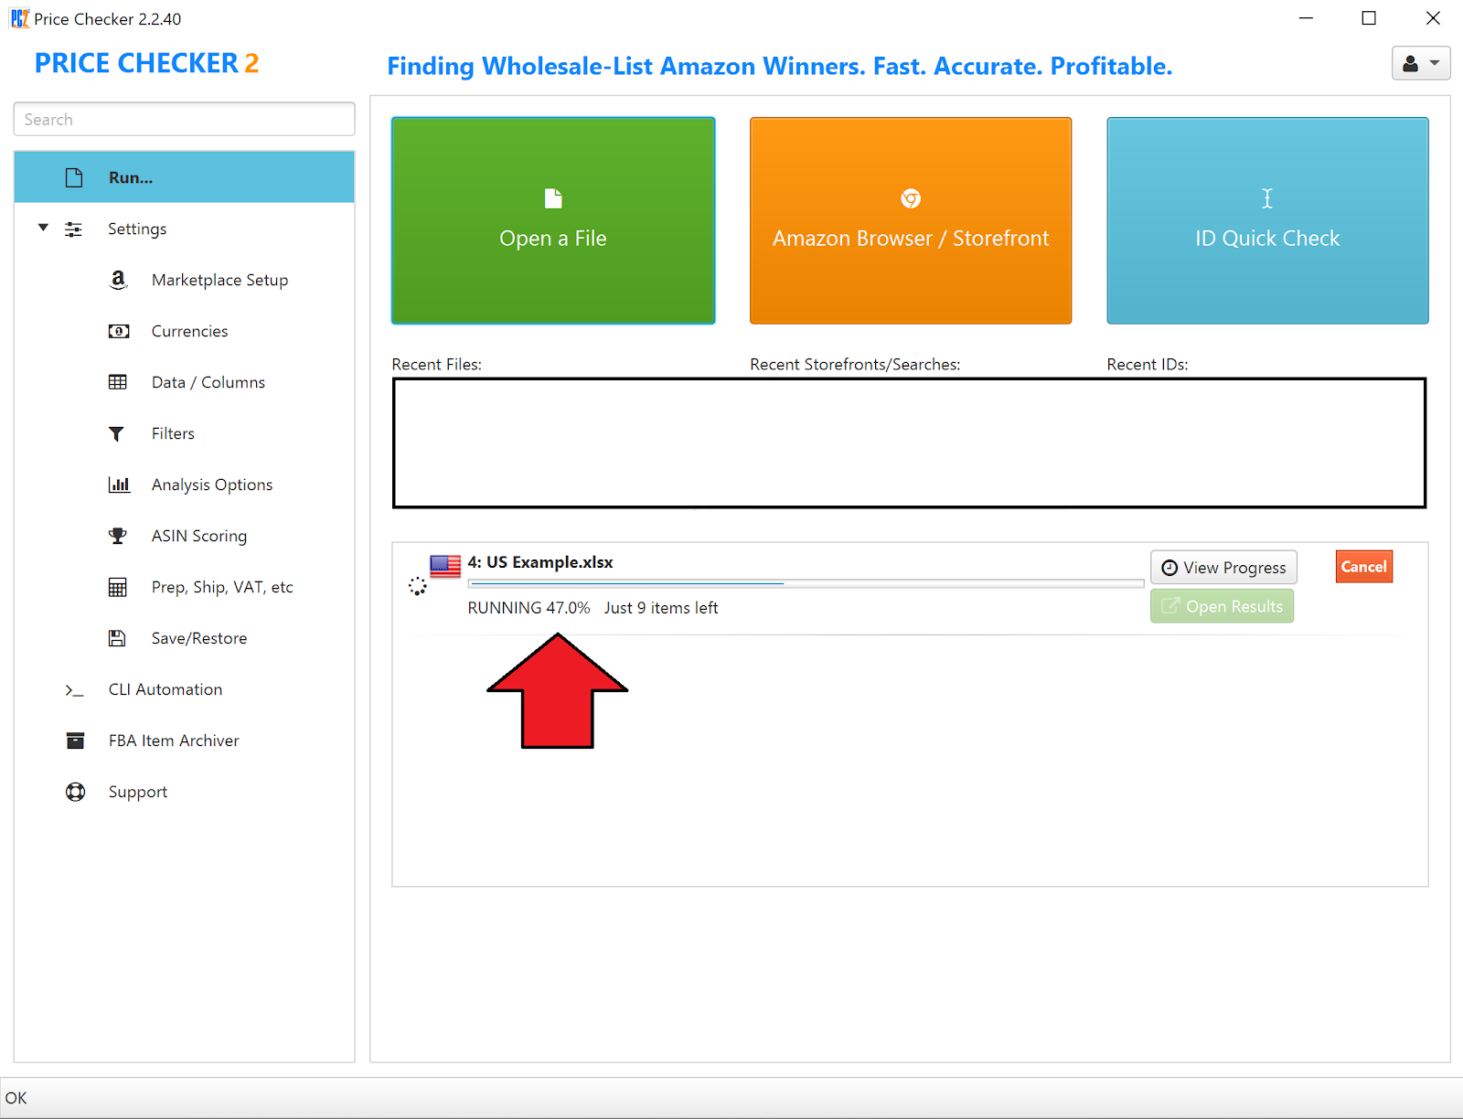Click the loading spinner beside US Example.xlsx
Image resolution: width=1463 pixels, height=1119 pixels.
point(417,586)
